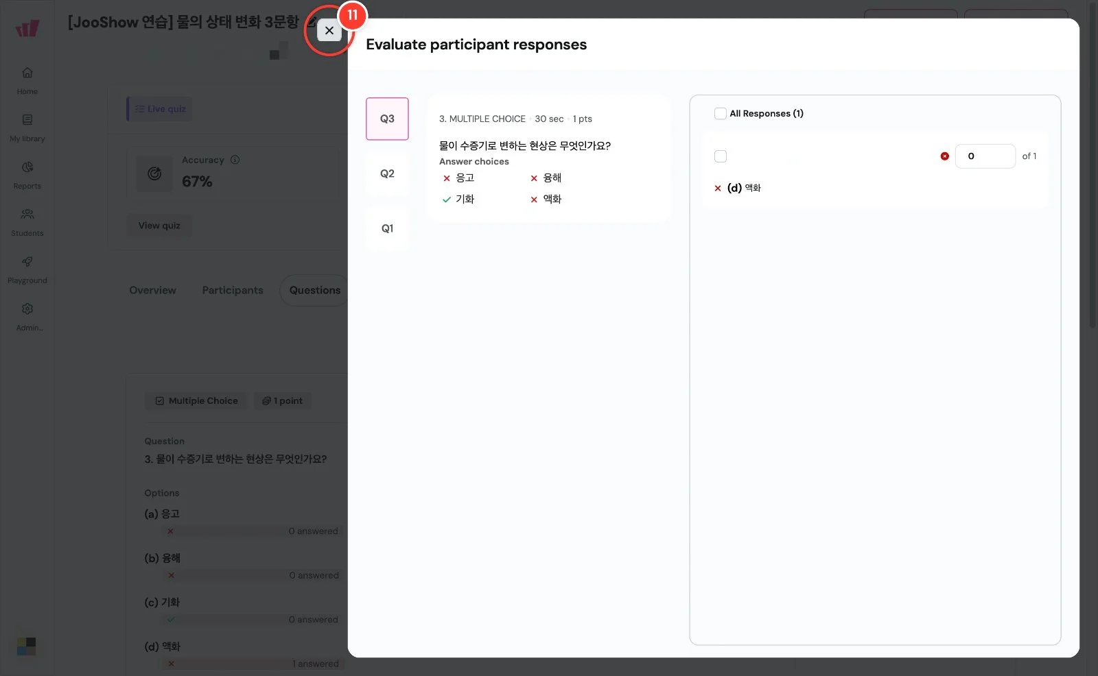Select question Q1 tab
Screen dimensions: 1098x676
[x=387, y=228]
